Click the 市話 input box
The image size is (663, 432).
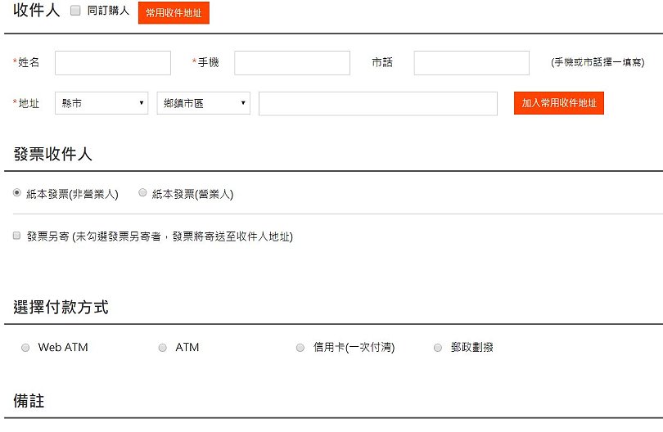pyautogui.click(x=471, y=63)
